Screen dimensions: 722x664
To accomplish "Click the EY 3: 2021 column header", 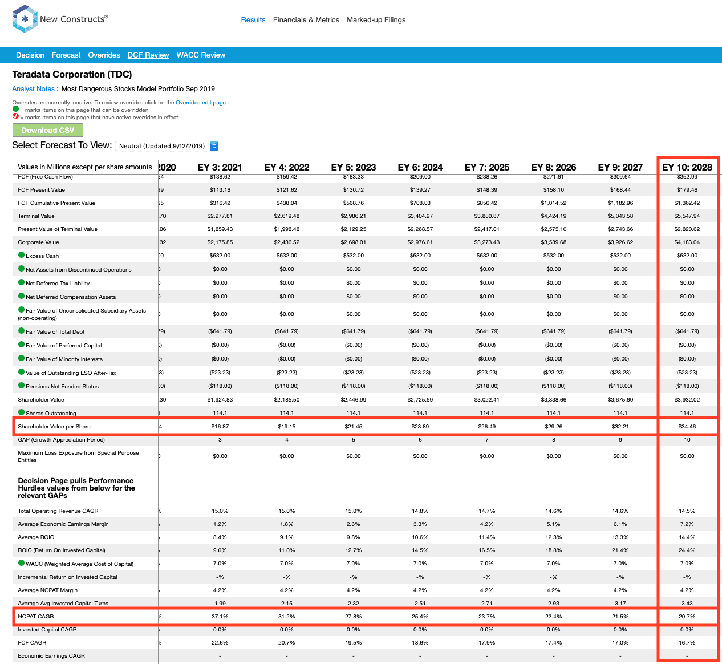I will [x=220, y=167].
